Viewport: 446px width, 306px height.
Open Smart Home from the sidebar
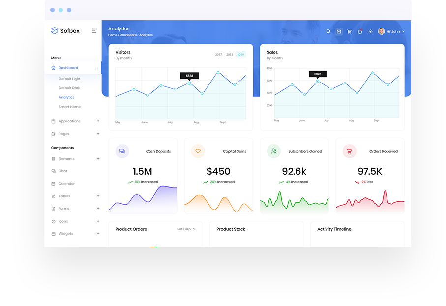[69, 107]
